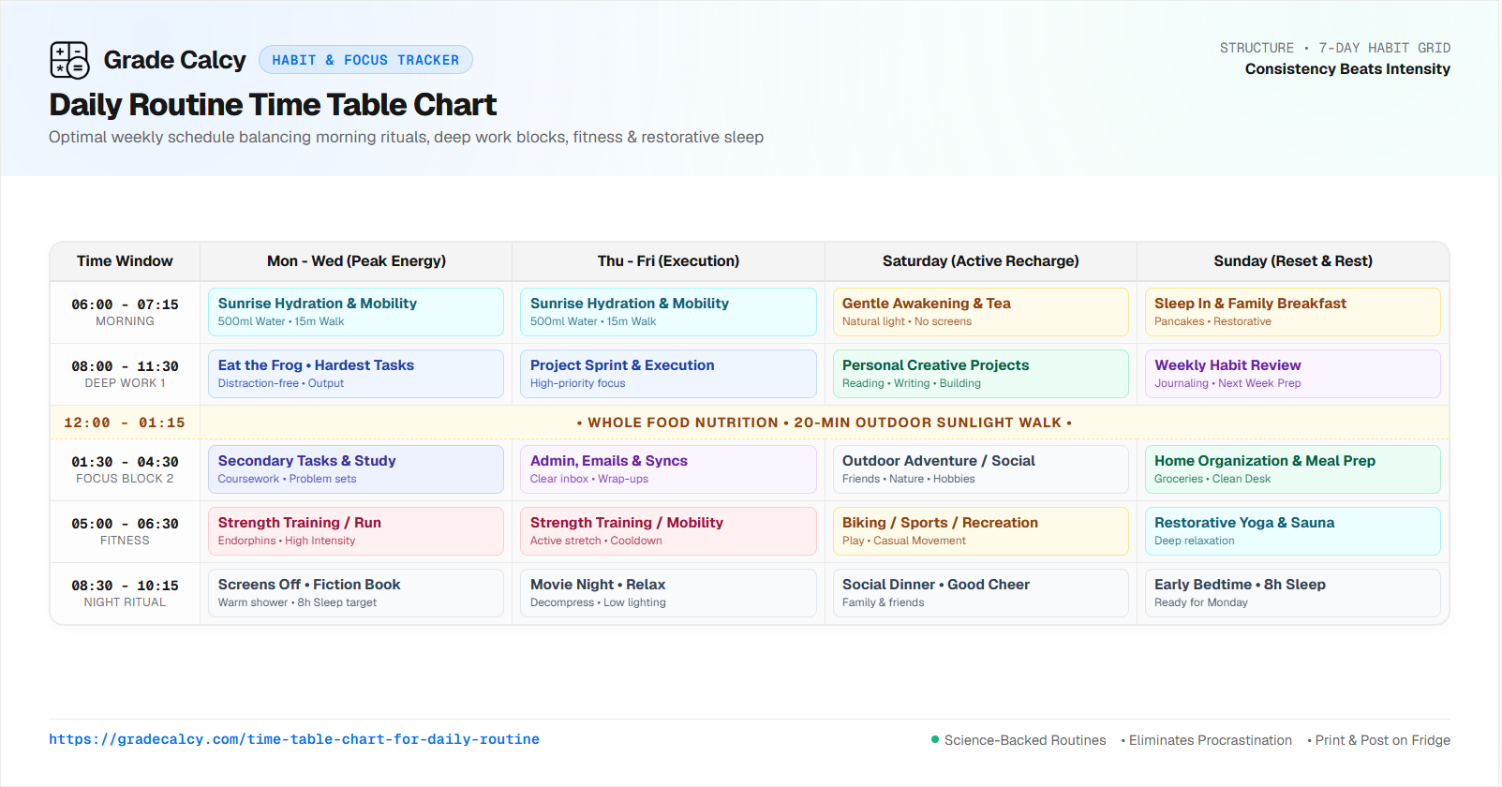
Task: Click the Mon-Wed Sunrise Hydration & Mobility card
Action: coord(356,312)
